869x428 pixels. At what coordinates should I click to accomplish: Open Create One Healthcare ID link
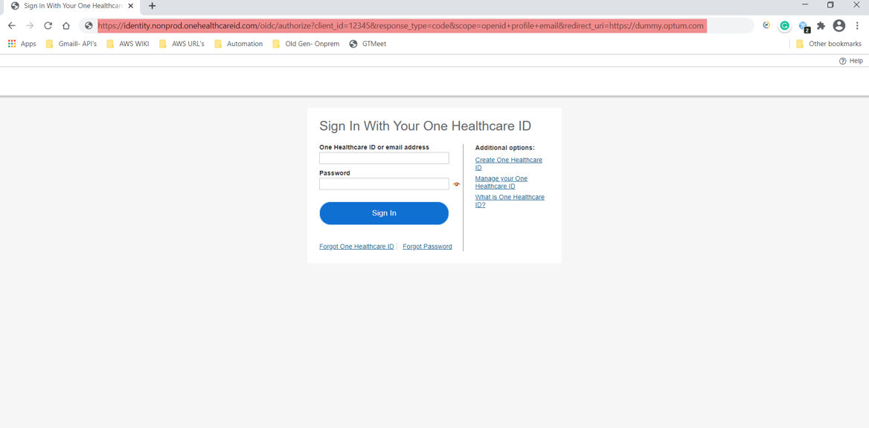508,163
